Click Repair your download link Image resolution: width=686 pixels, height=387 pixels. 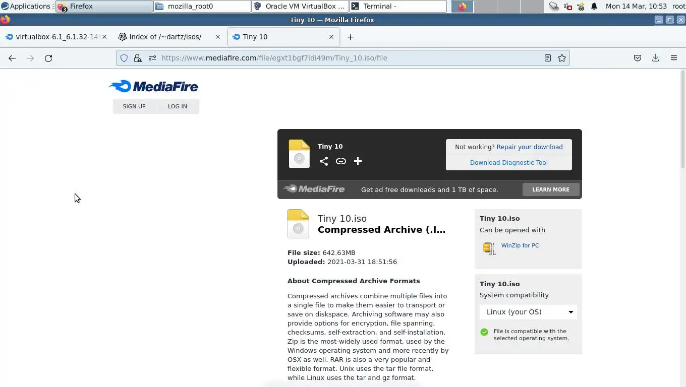(530, 147)
